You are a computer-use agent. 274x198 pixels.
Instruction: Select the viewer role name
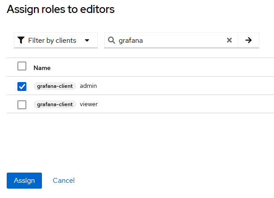(x=89, y=104)
